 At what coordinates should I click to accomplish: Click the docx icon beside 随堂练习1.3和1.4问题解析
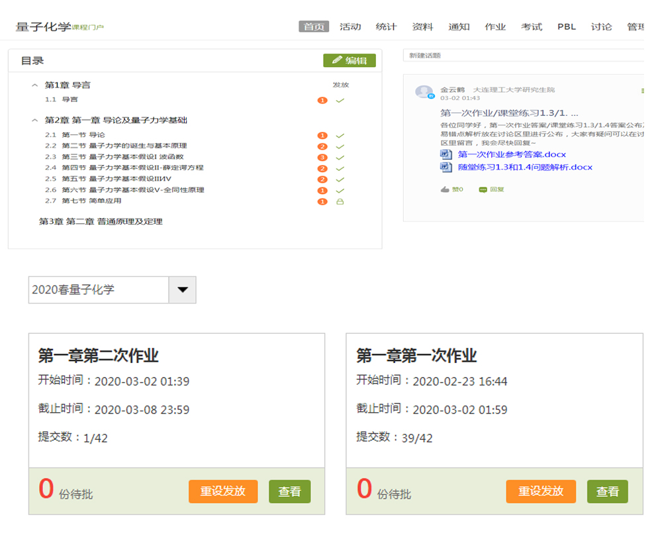point(446,167)
